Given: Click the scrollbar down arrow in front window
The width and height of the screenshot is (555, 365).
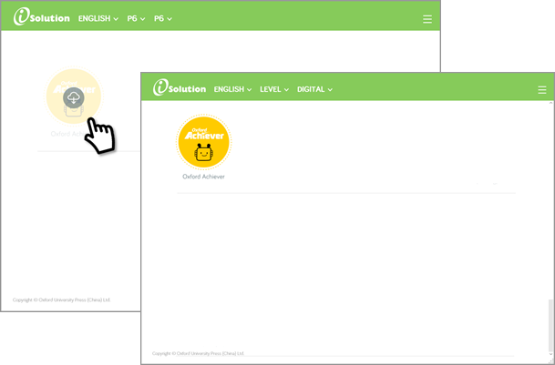Looking at the screenshot, I should point(550,354).
